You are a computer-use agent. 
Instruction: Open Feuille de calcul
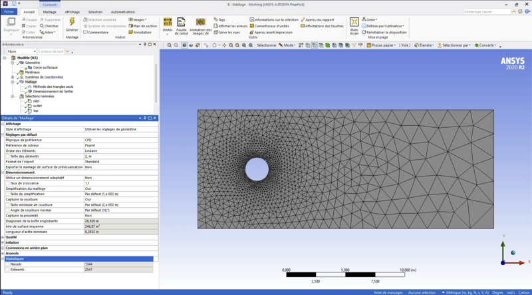pyautogui.click(x=181, y=26)
